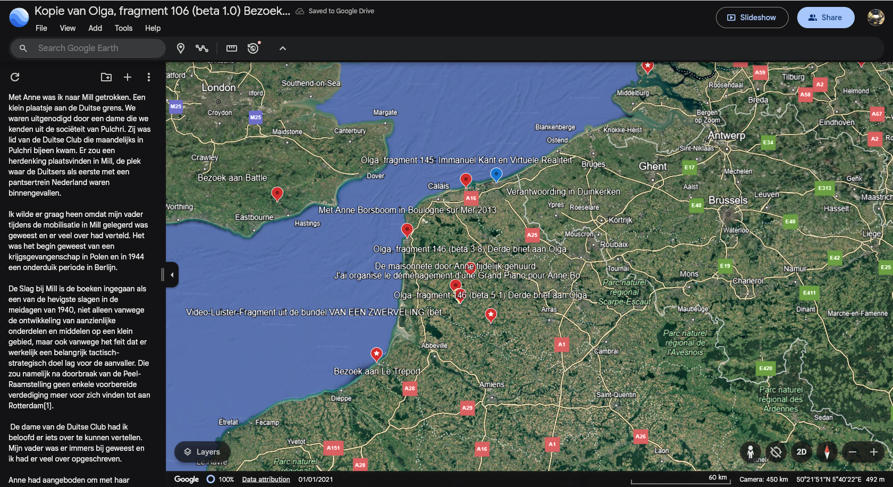
Task: Click the 'De maisonnete door Anne' map label
Action: [x=456, y=266]
